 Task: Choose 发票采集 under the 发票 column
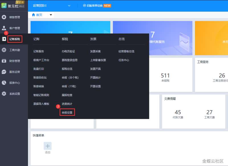click(x=95, y=51)
